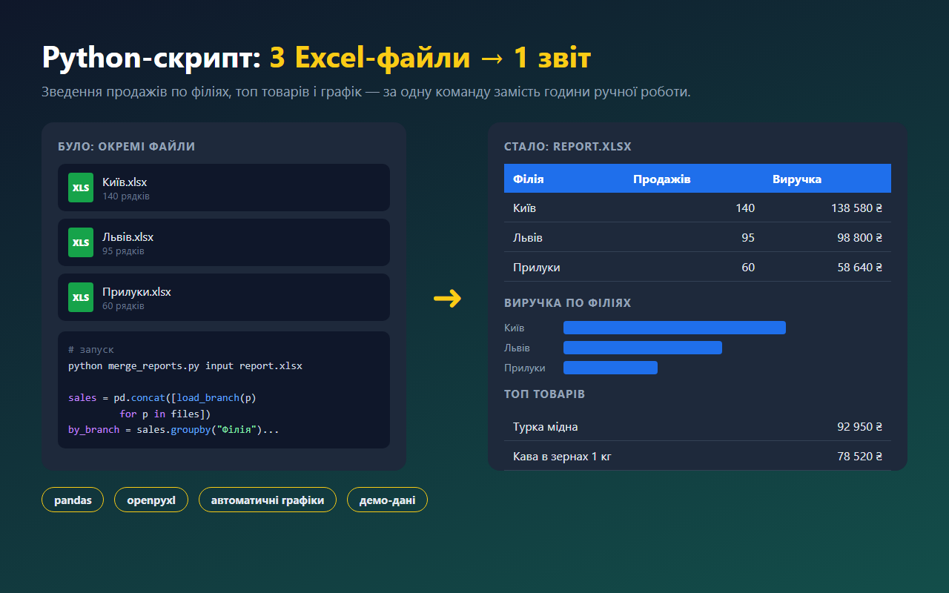Select the XLS icon next to Львів.xlsx
Viewport: 949px width, 593px height.
click(81, 242)
